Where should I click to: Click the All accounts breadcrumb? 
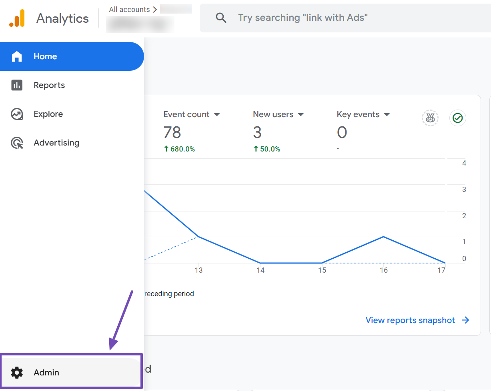click(129, 10)
